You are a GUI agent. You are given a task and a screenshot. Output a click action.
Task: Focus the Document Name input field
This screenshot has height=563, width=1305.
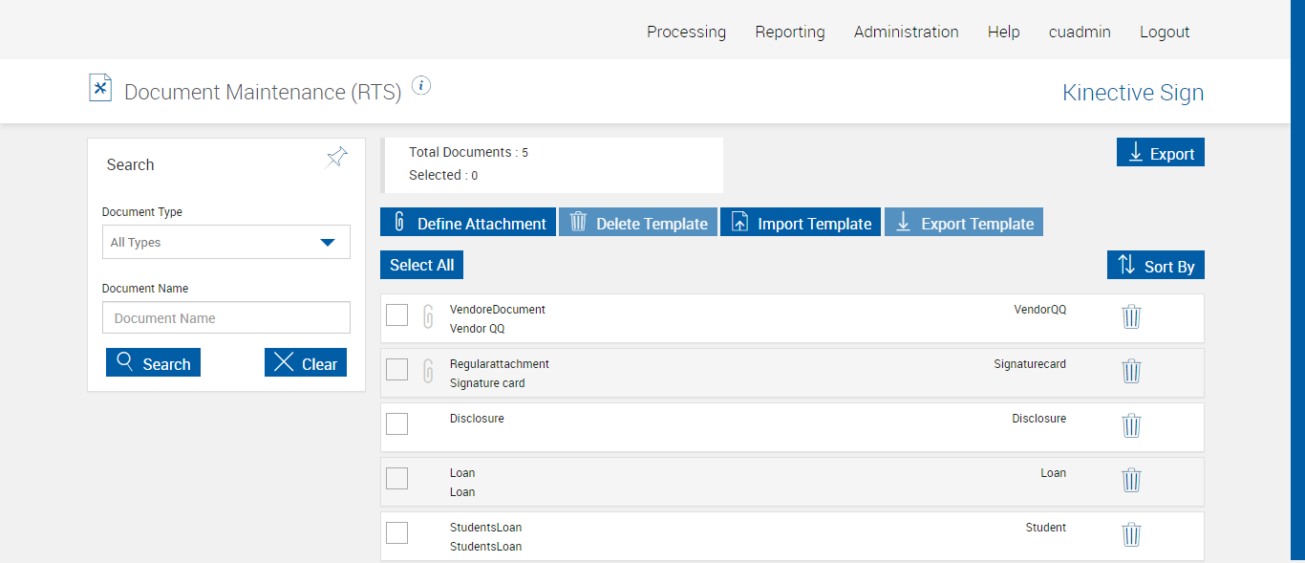coord(226,318)
